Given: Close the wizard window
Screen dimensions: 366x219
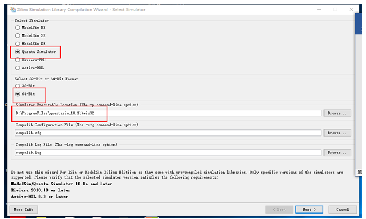Looking at the screenshot, I should coord(351,9).
